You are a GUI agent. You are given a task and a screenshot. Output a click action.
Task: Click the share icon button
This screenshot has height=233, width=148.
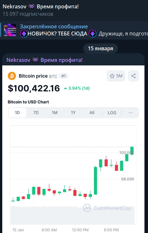(134, 76)
